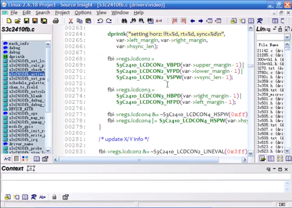Click the Open File folder icon
292x208 pixels.
18,21
